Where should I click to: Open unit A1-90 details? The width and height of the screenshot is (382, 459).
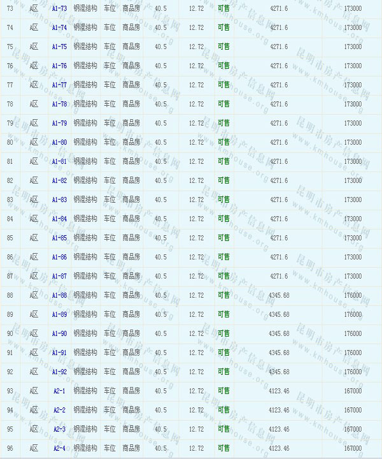coord(59,333)
